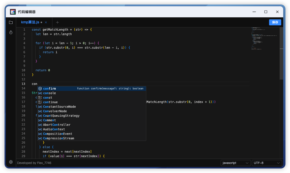Select the confirm suggestion's cube icon
Image resolution: width=290 pixels, height=173 pixels.
coord(40,89)
